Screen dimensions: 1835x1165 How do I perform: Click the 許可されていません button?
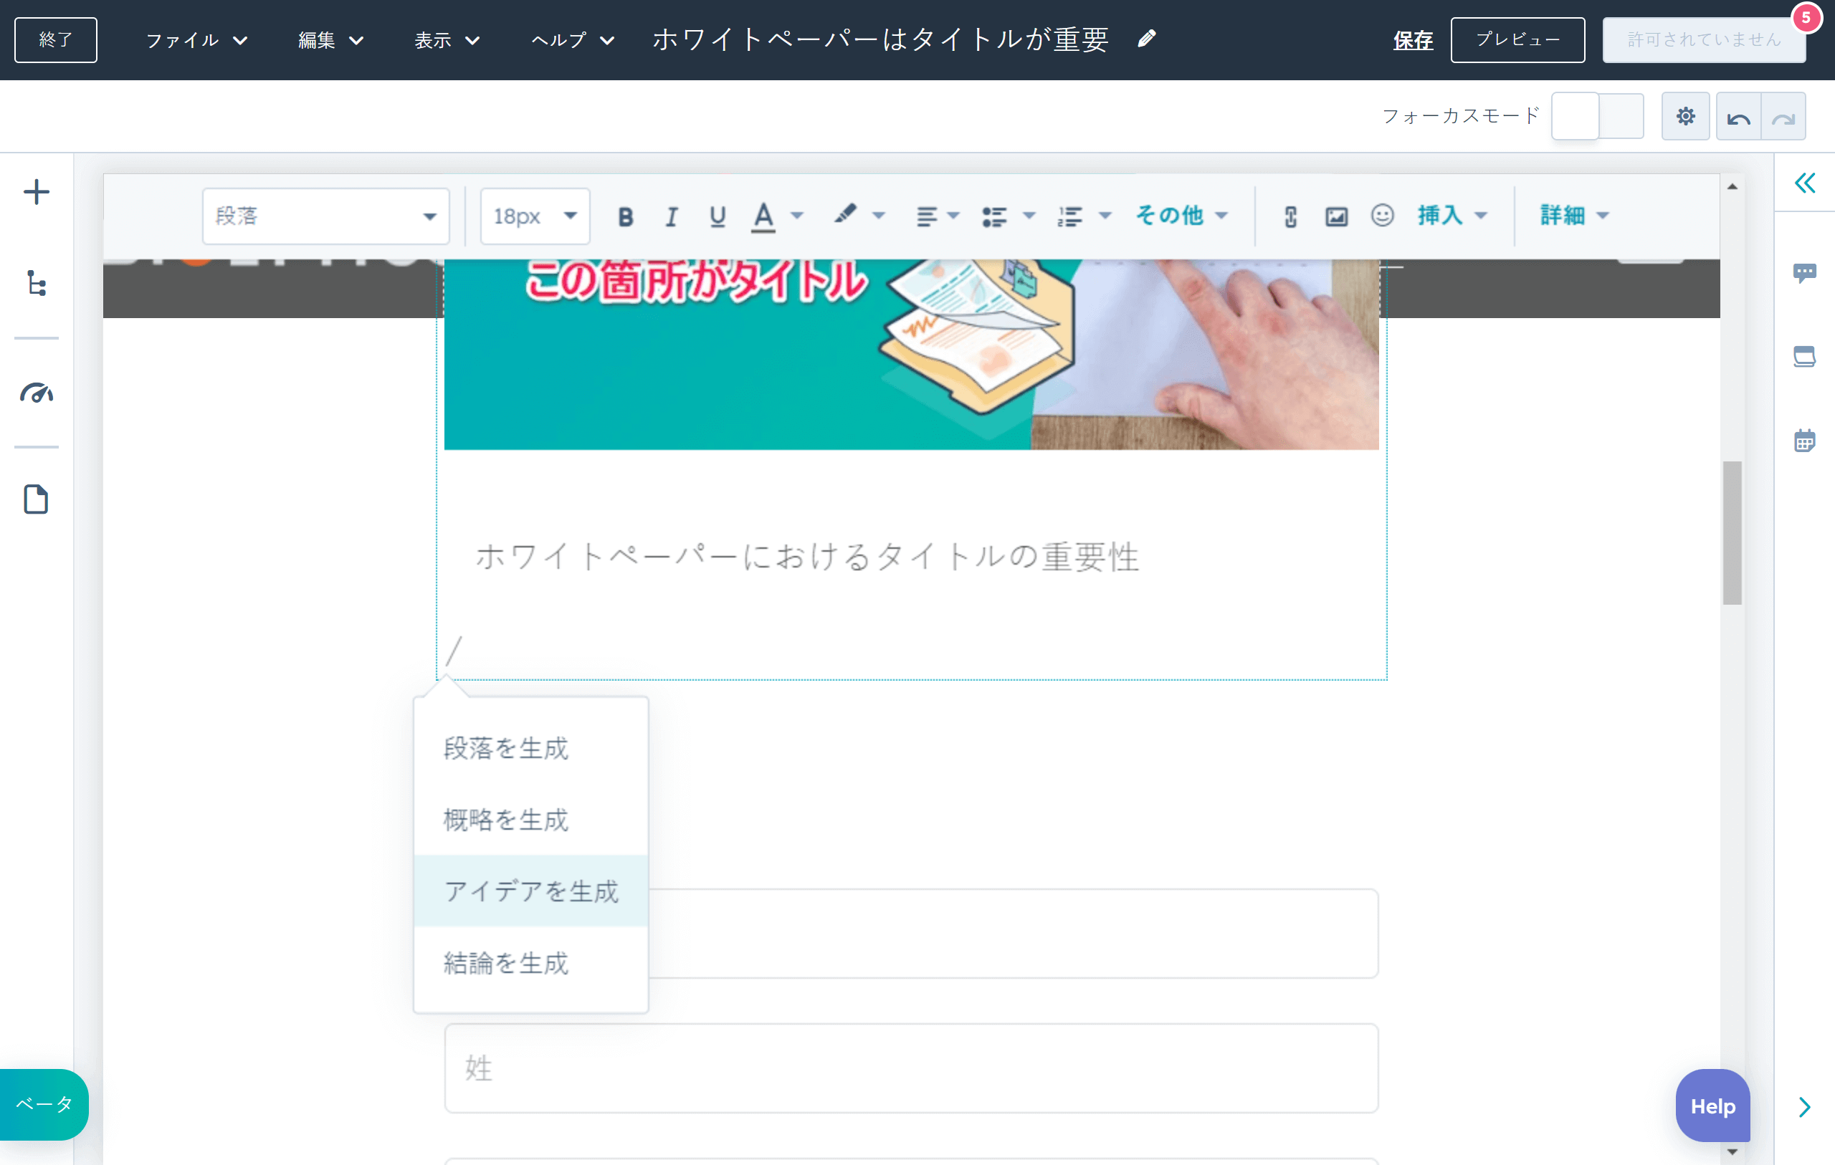(x=1703, y=39)
